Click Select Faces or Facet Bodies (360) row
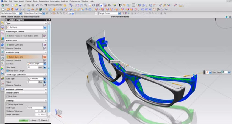The image size is (232, 124). click(x=26, y=36)
